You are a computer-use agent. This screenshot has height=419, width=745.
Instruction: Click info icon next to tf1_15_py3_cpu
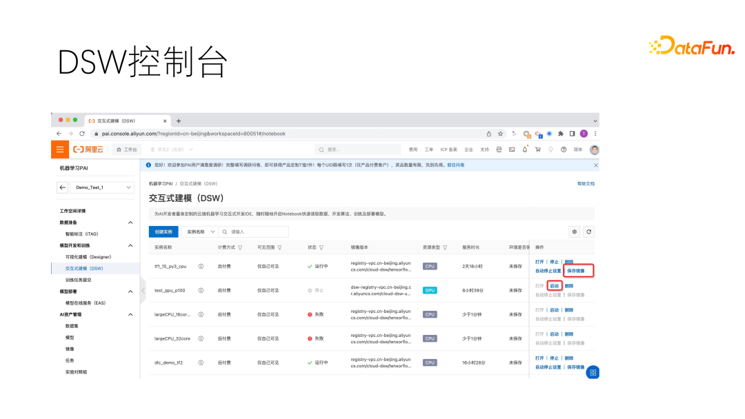201,266
